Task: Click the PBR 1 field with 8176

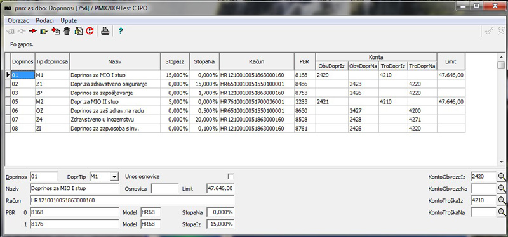Action: (74, 224)
